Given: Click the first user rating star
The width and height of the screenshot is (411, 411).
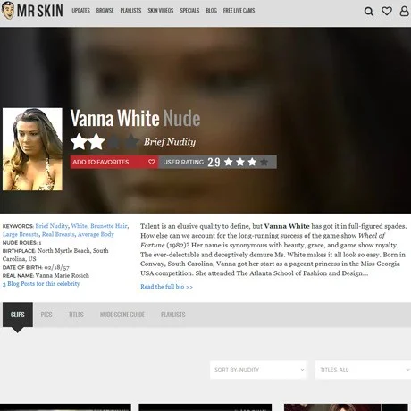Looking at the screenshot, I should coord(229,162).
